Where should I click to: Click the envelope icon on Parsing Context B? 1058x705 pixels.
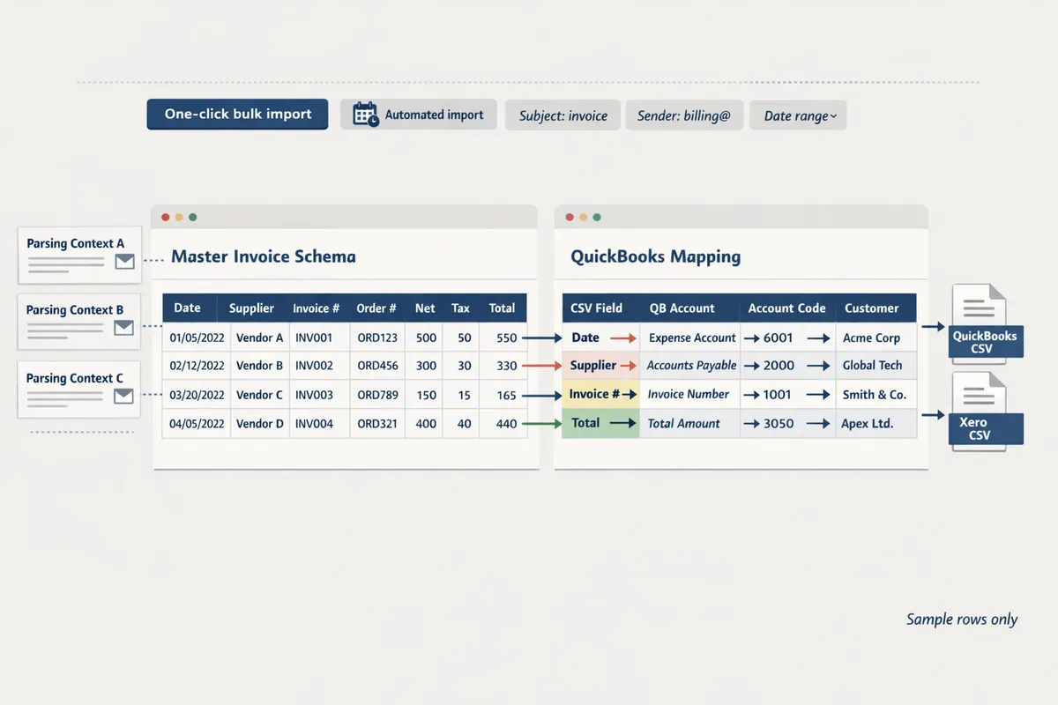tap(124, 328)
